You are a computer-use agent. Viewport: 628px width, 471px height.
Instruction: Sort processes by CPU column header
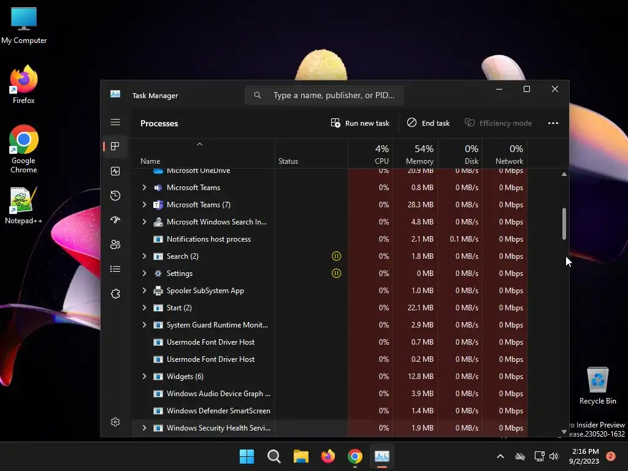coord(370,154)
